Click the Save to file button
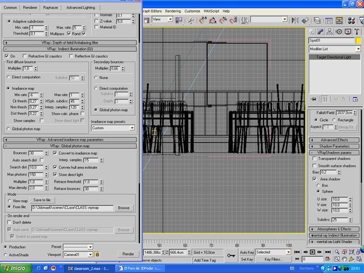The height and width of the screenshot is (273, 364). [x=43, y=200]
